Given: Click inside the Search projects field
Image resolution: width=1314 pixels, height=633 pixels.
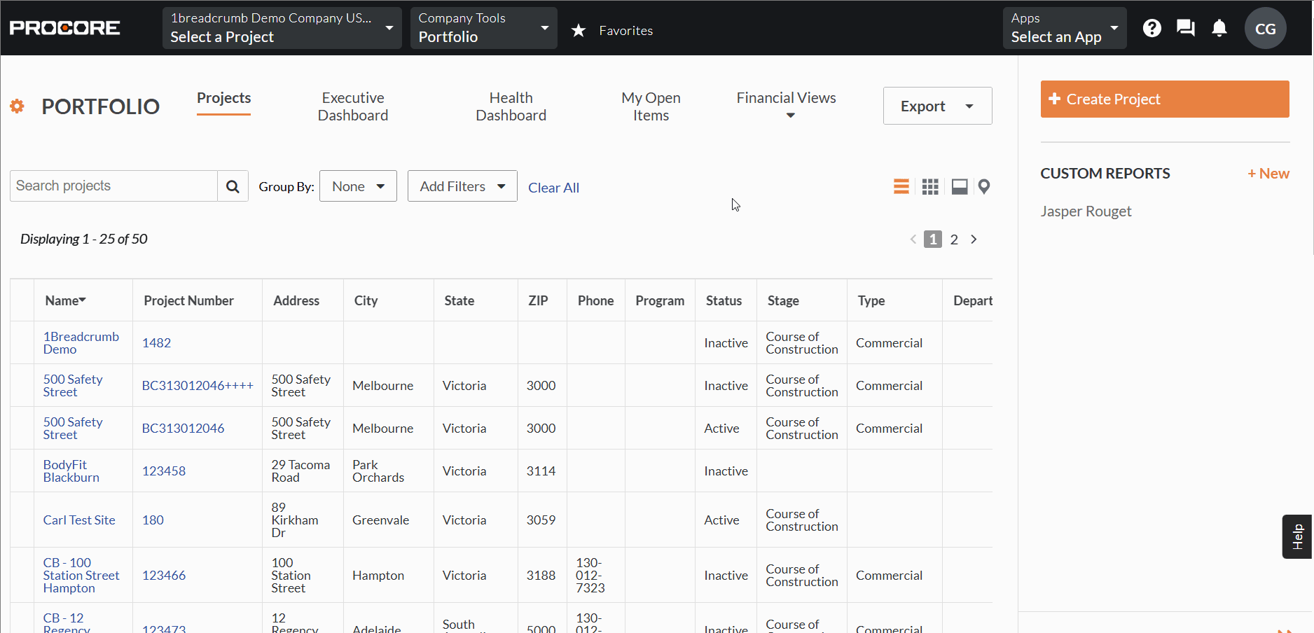Looking at the screenshot, I should 112,186.
